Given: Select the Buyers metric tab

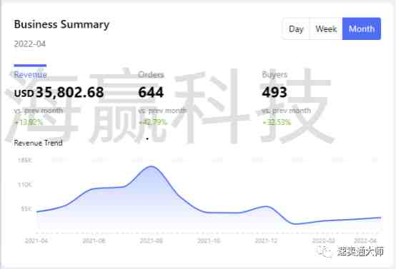Looking at the screenshot, I should 274,75.
